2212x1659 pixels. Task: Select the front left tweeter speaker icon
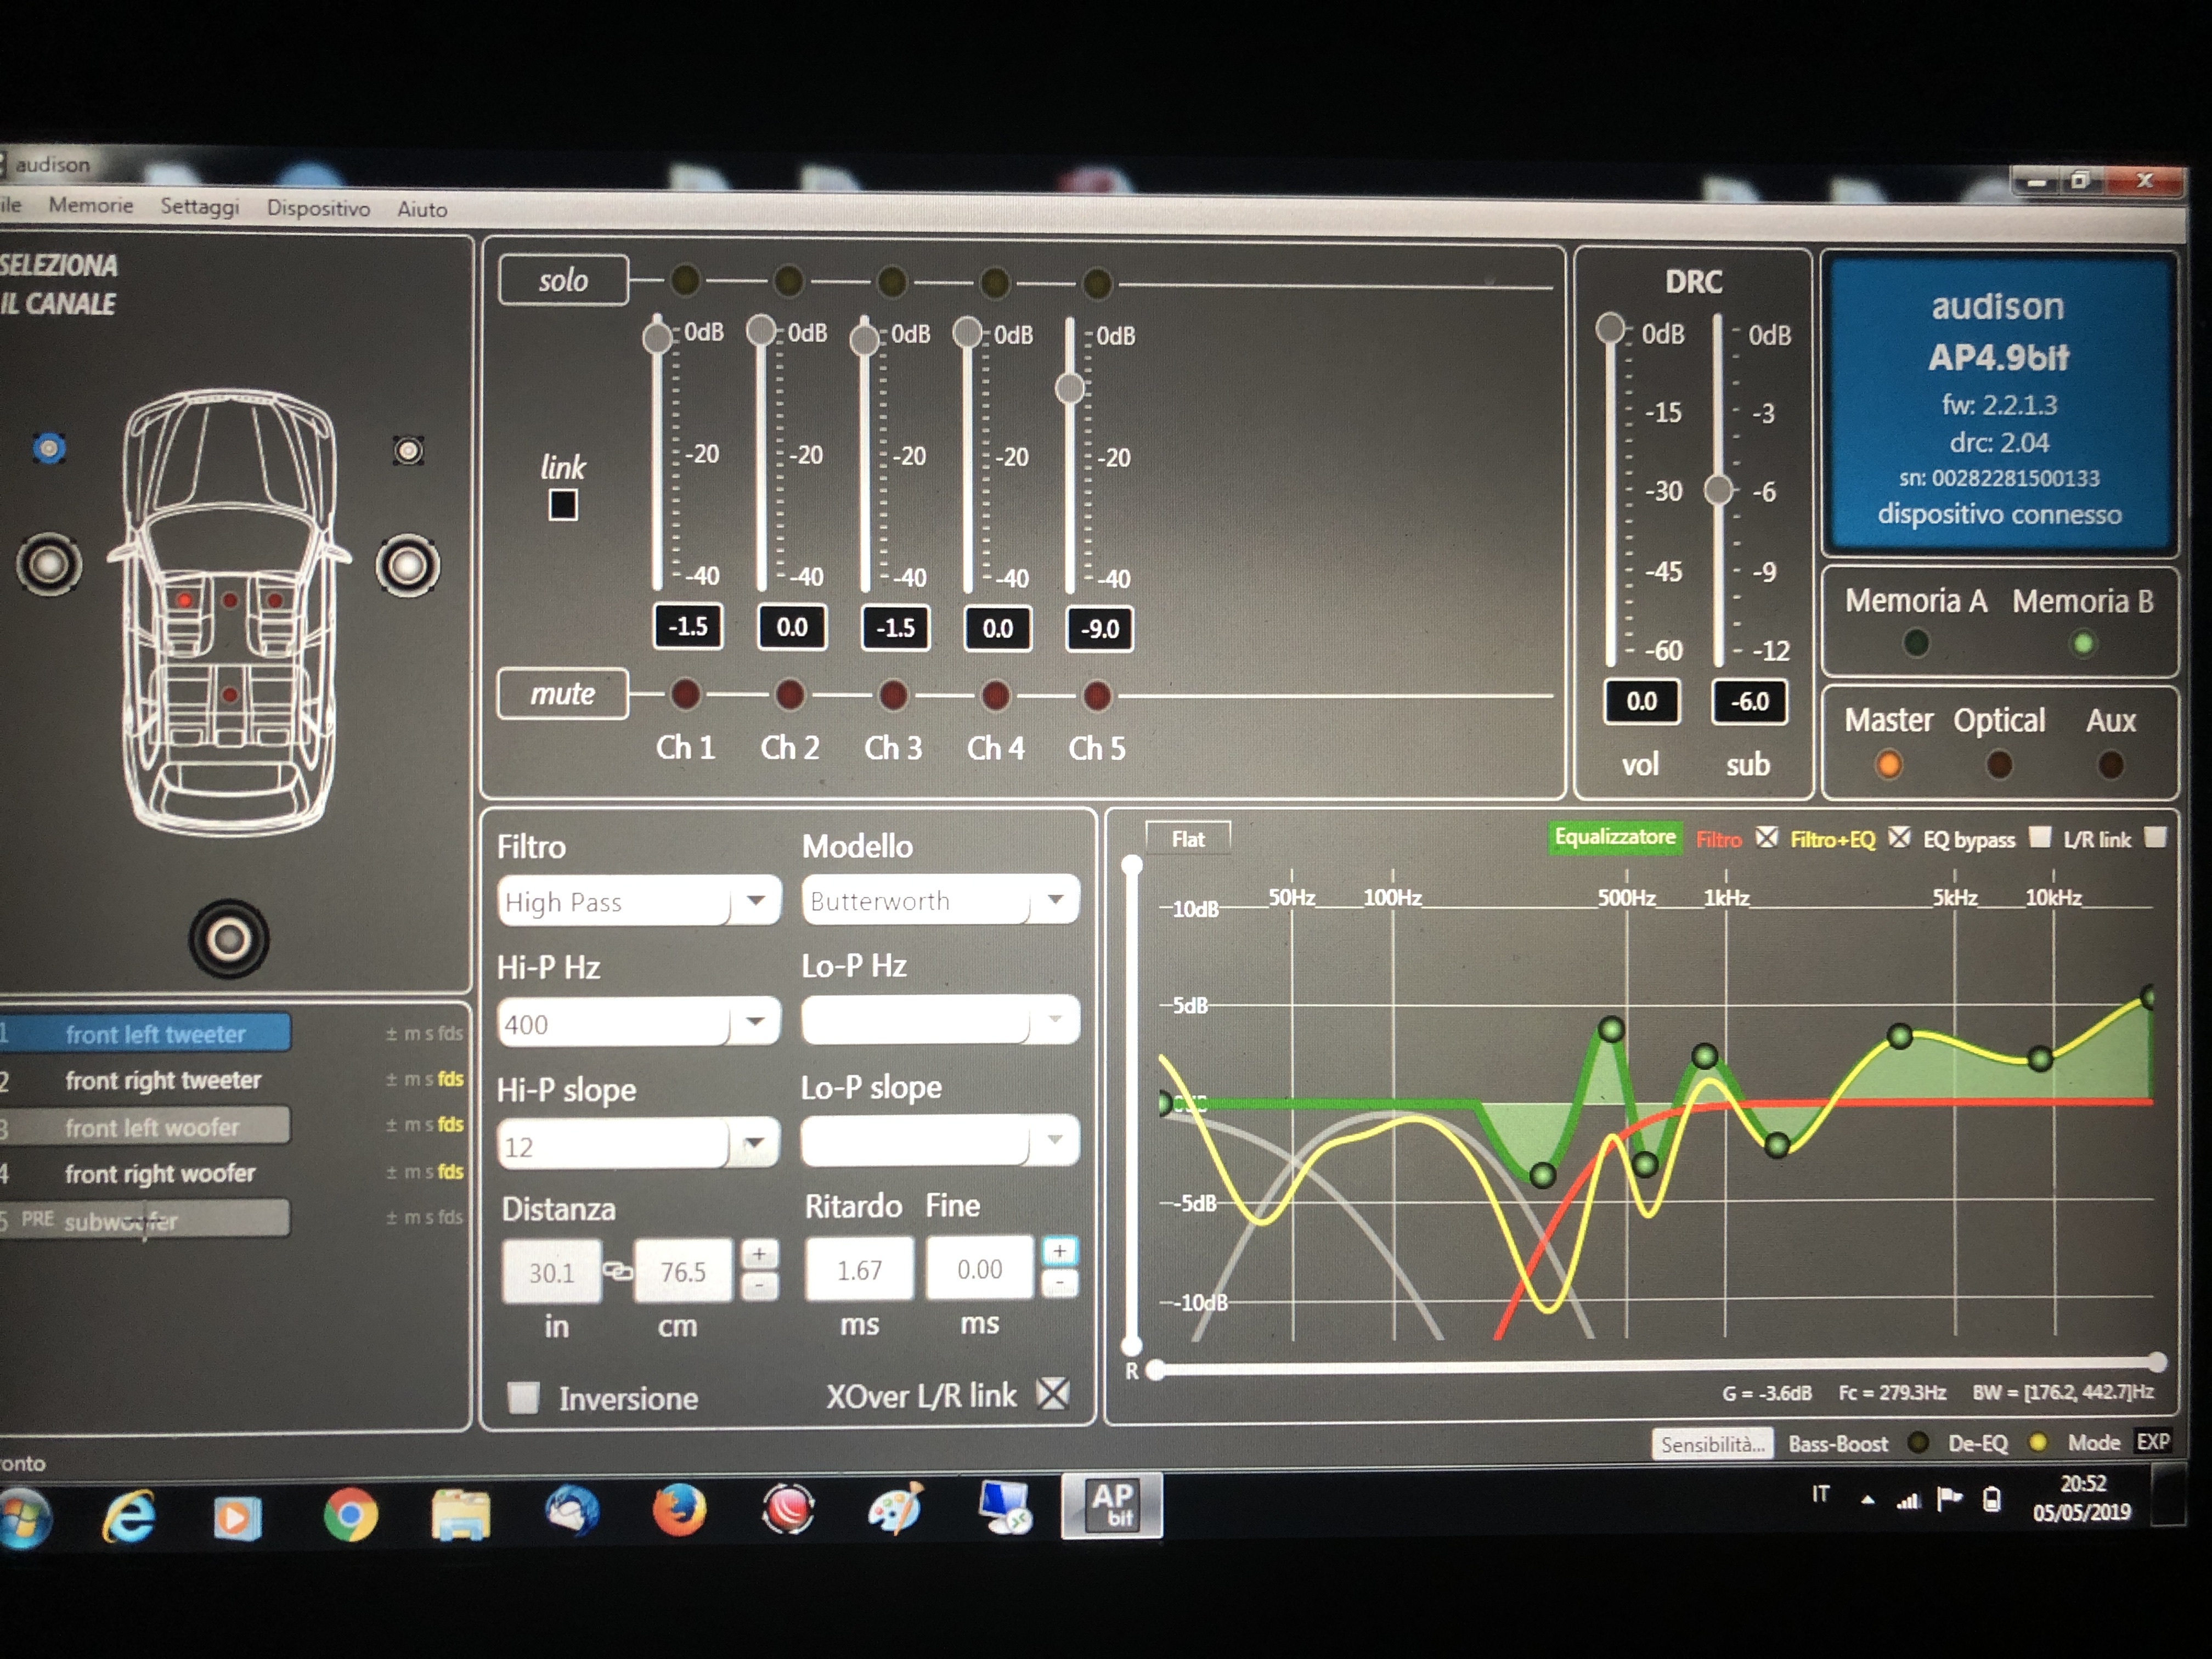click(49, 448)
